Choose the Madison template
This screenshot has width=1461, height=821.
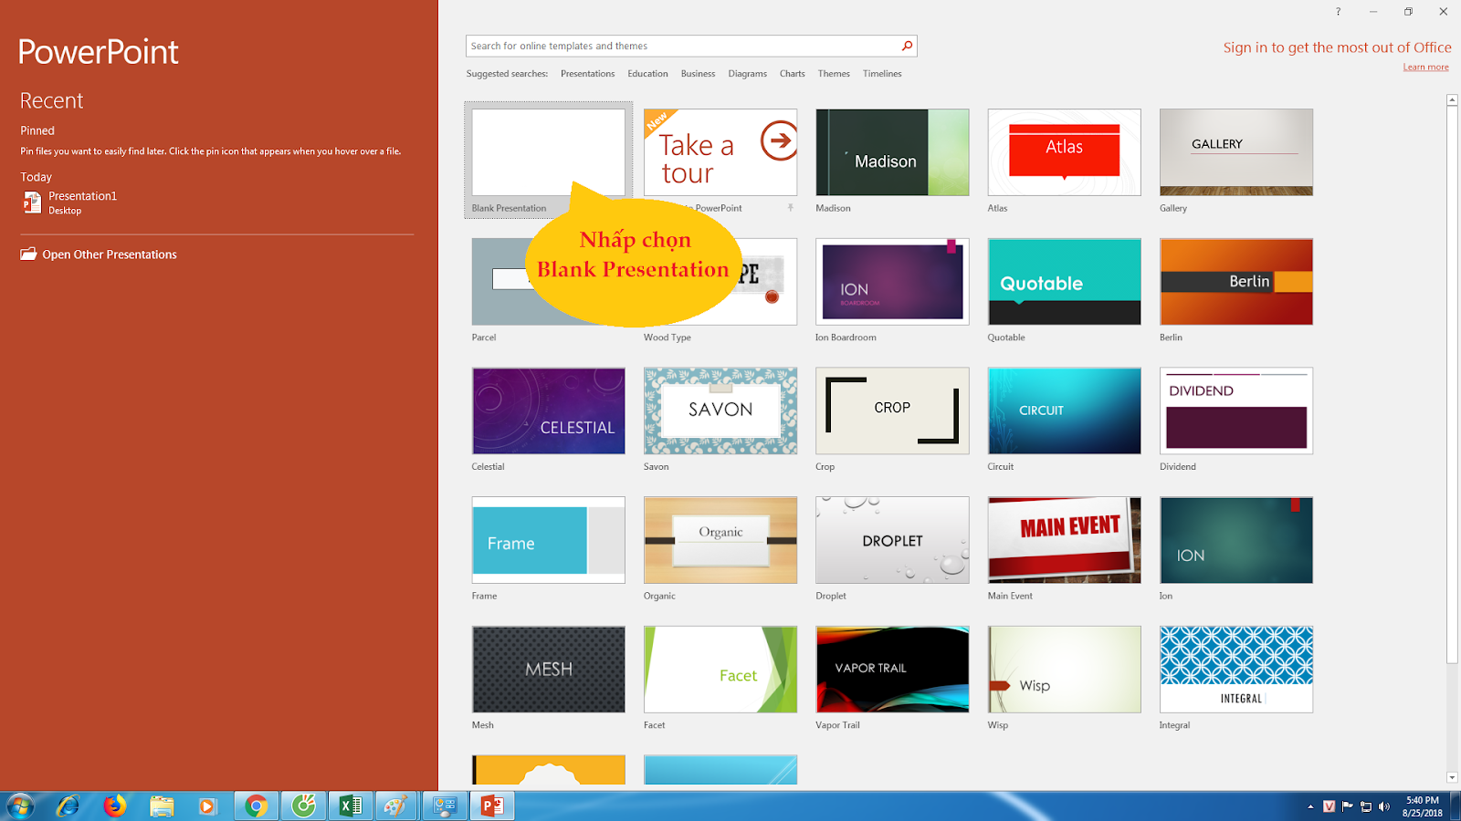point(892,152)
